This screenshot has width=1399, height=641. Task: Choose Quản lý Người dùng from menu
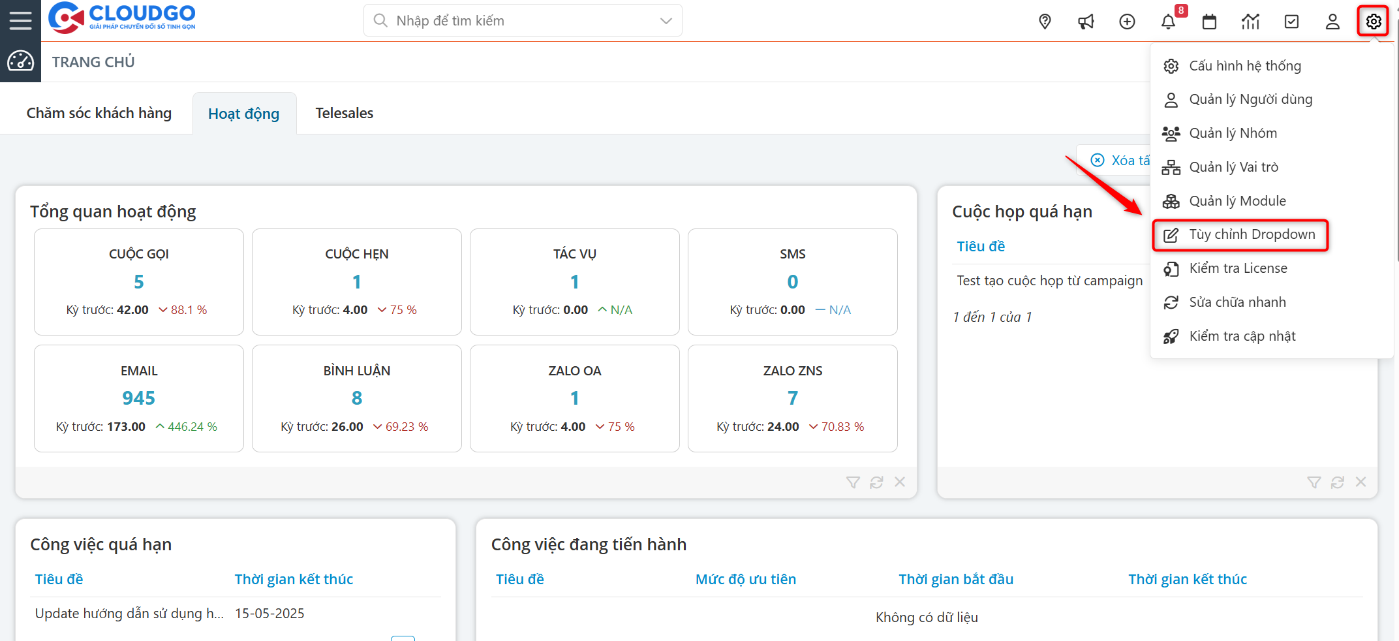click(1250, 99)
